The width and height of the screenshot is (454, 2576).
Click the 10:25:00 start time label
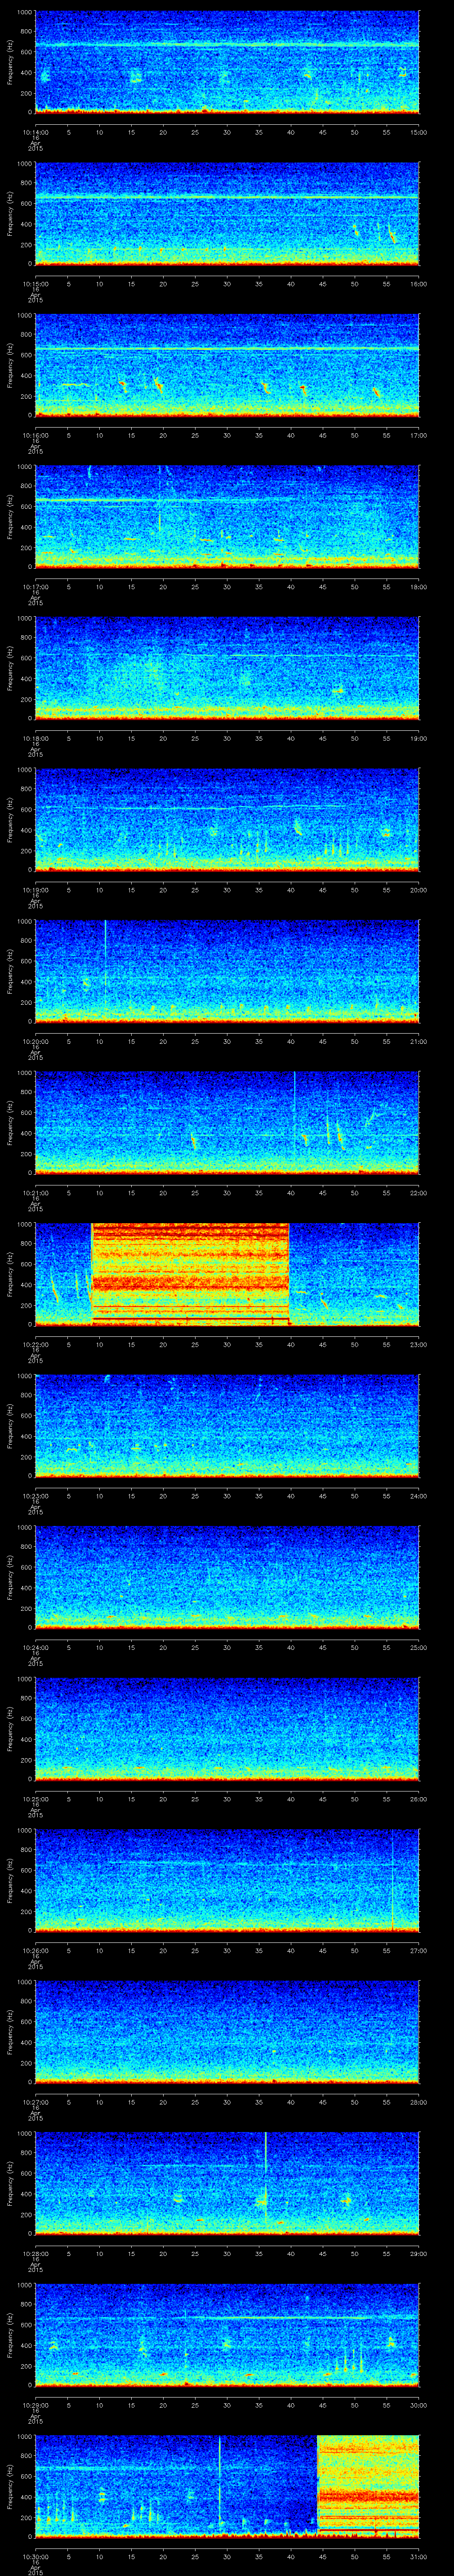click(35, 1798)
